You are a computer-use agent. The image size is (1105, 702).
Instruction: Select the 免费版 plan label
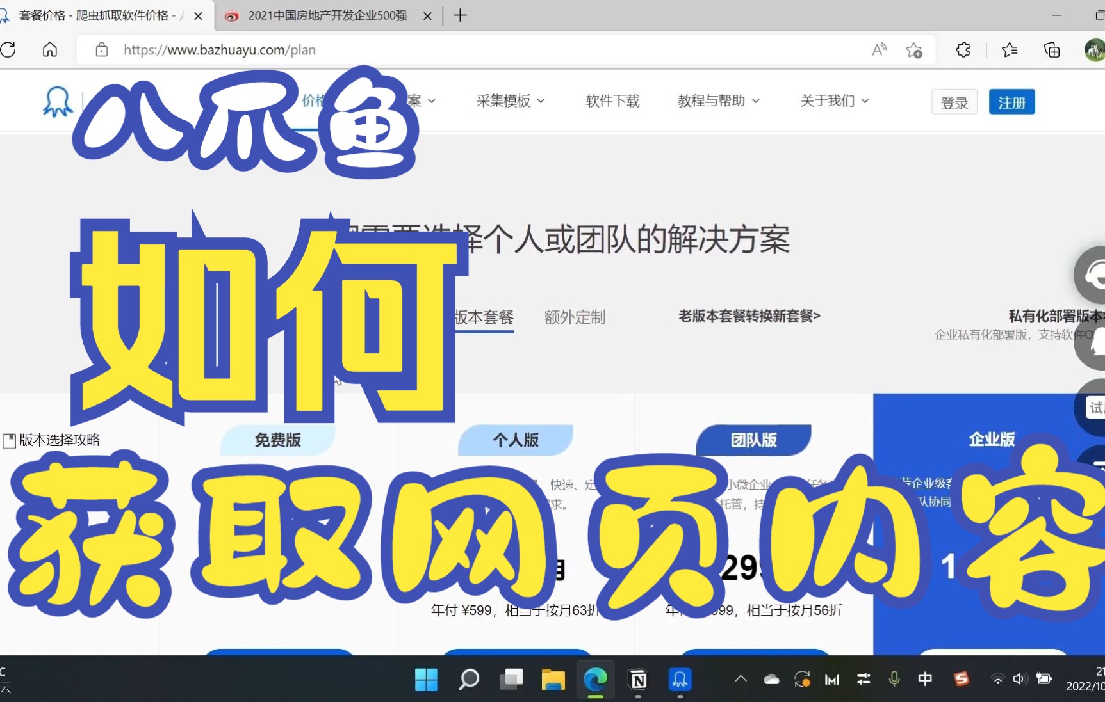pos(277,440)
